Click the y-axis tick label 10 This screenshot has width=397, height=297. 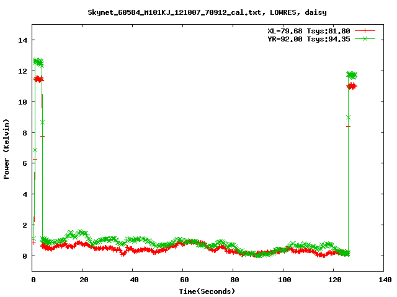point(23,101)
